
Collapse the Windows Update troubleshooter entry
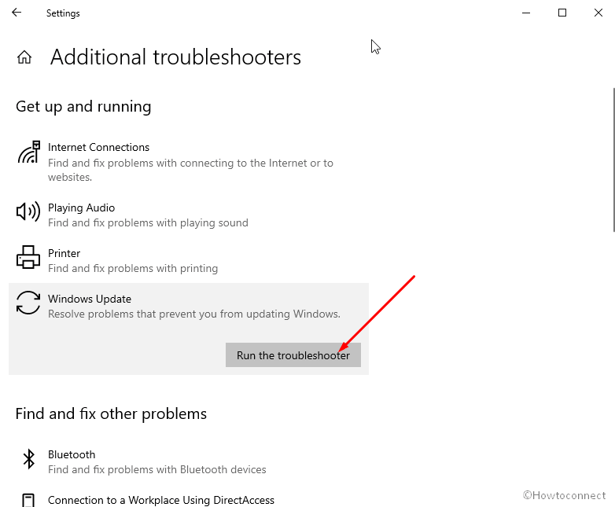tap(189, 307)
